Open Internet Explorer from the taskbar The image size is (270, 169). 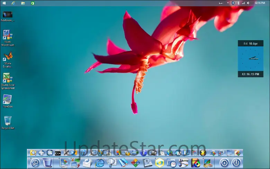pyautogui.click(x=13, y=3)
